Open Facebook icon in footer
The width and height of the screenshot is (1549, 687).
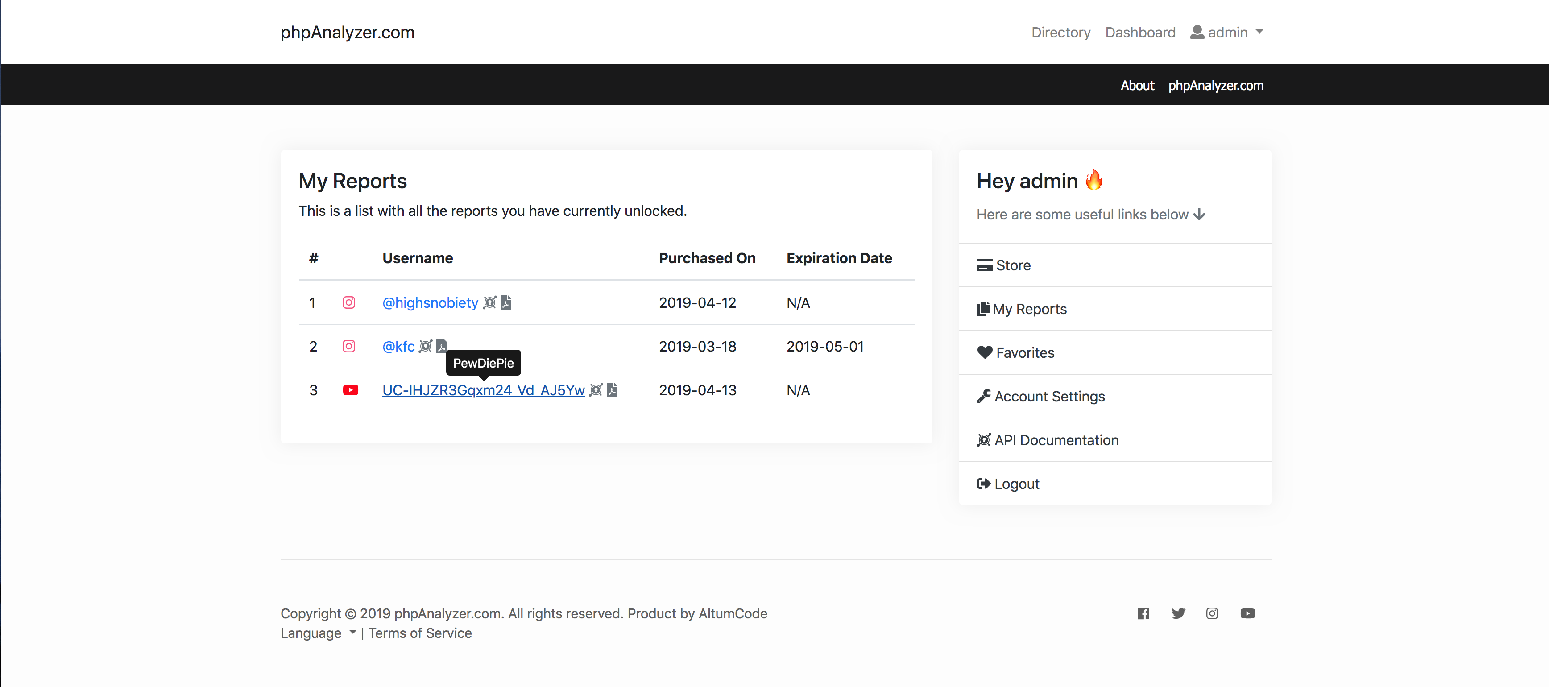coord(1143,613)
